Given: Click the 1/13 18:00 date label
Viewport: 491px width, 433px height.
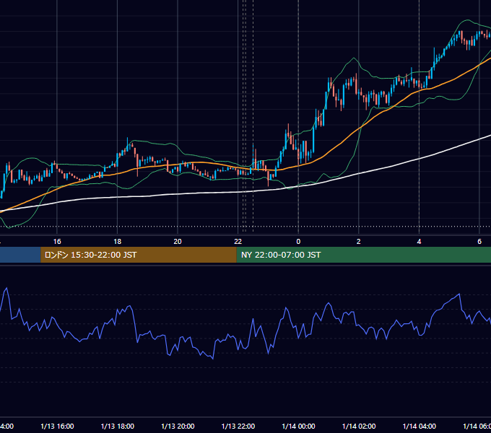Looking at the screenshot, I should [118, 426].
